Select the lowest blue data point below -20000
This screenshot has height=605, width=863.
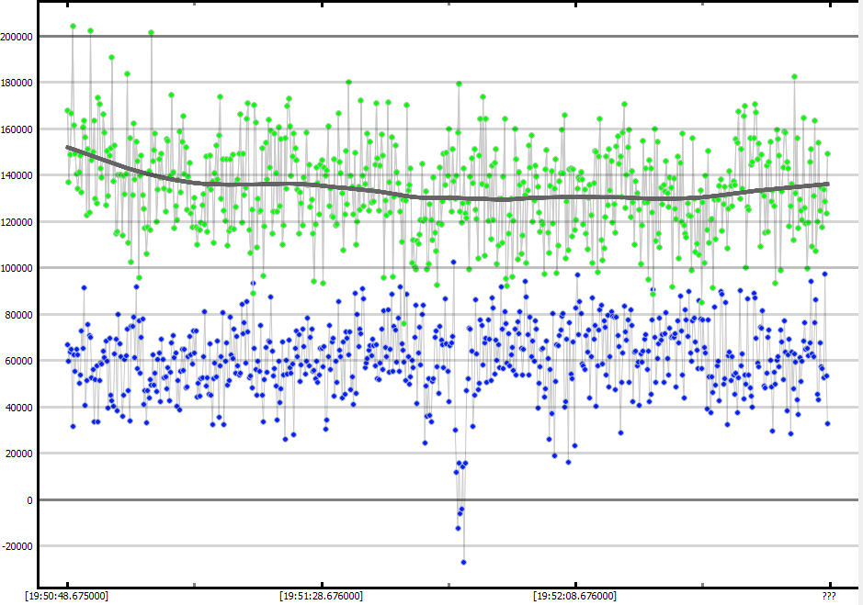click(463, 562)
